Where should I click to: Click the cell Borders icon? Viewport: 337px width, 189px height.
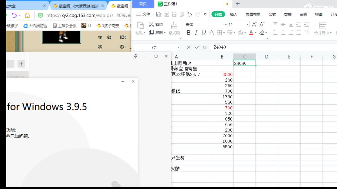tap(219, 33)
